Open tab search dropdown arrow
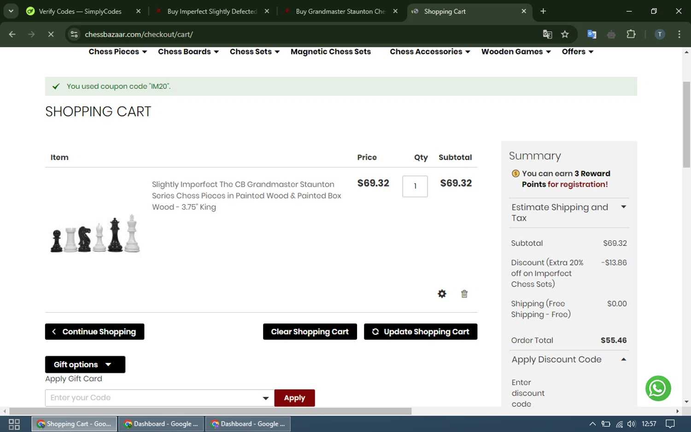691x432 pixels. pyautogui.click(x=11, y=11)
